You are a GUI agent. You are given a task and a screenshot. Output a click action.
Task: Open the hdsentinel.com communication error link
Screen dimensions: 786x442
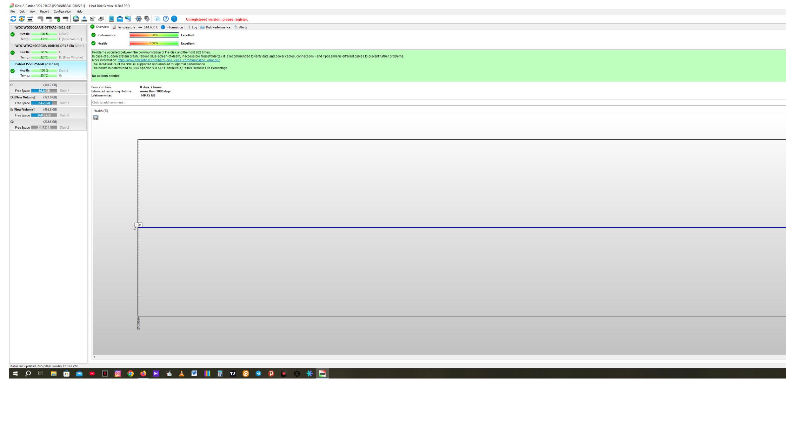[x=168, y=60]
